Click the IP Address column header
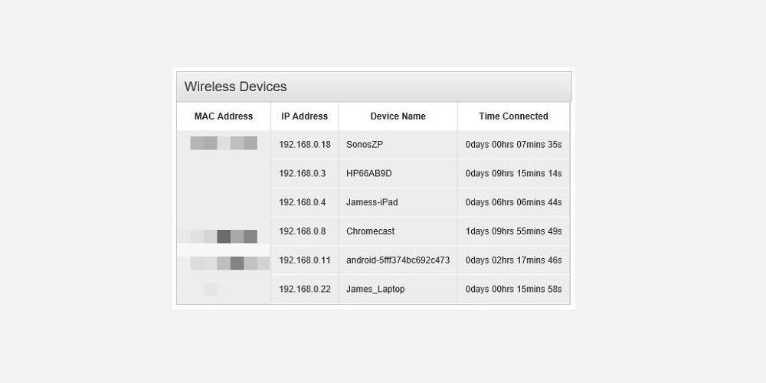Image resolution: width=766 pixels, height=383 pixels. 304,116
